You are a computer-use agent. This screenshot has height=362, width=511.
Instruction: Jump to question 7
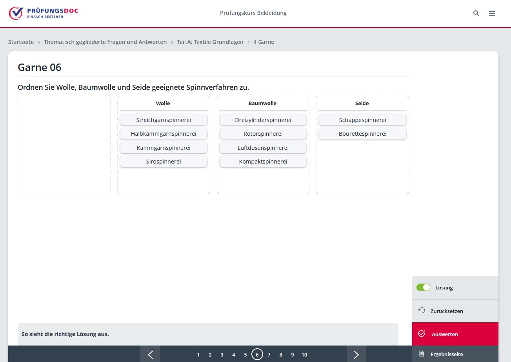tap(269, 355)
